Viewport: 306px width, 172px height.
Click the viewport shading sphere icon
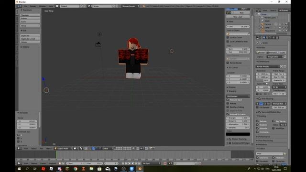coord(76,149)
